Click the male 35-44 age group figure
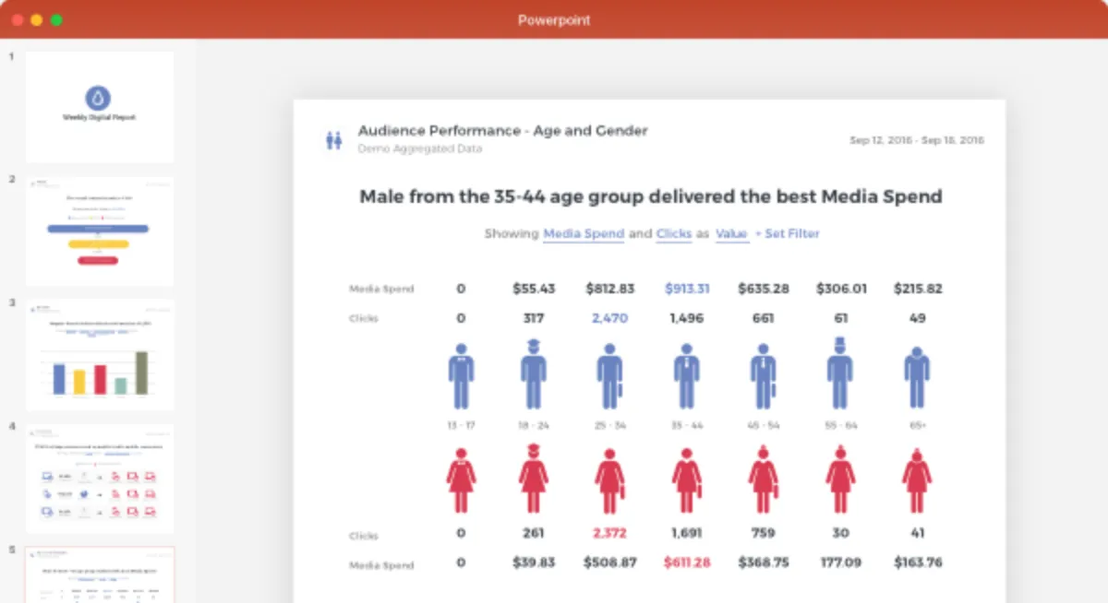This screenshot has width=1108, height=603. pyautogui.click(x=684, y=376)
